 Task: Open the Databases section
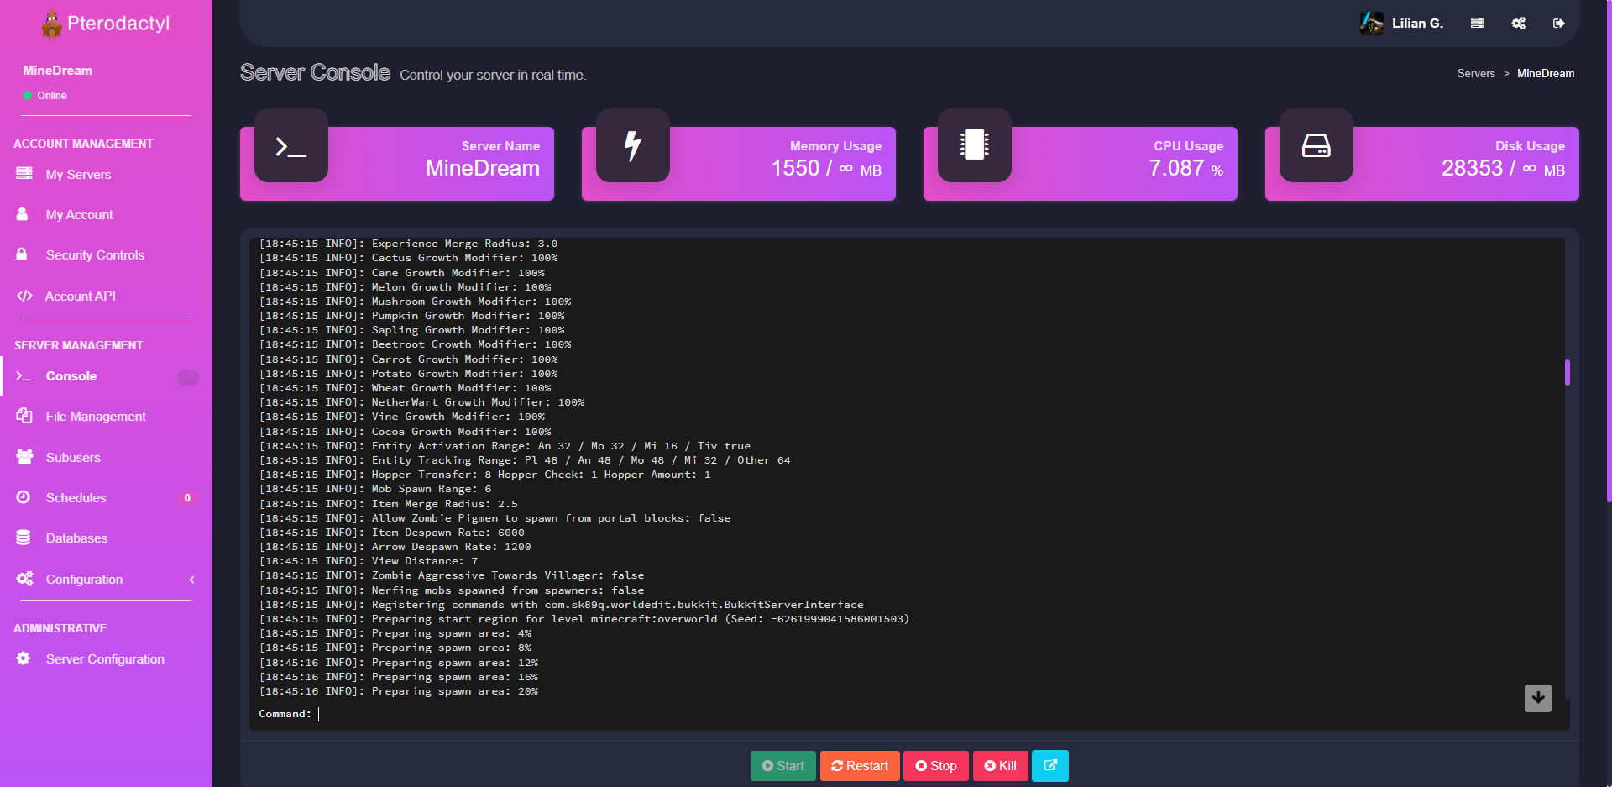click(76, 538)
